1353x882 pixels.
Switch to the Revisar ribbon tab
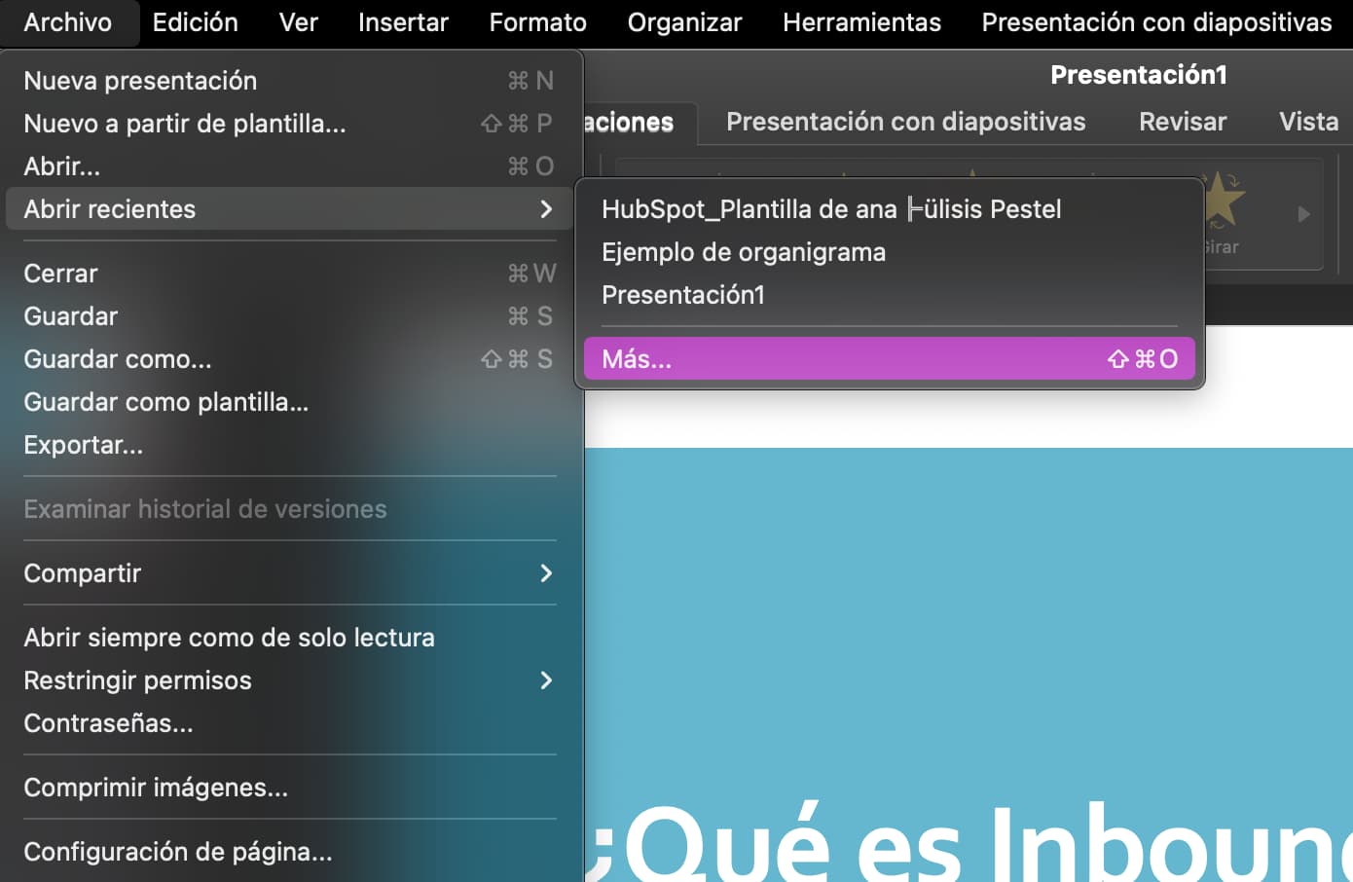pyautogui.click(x=1182, y=121)
